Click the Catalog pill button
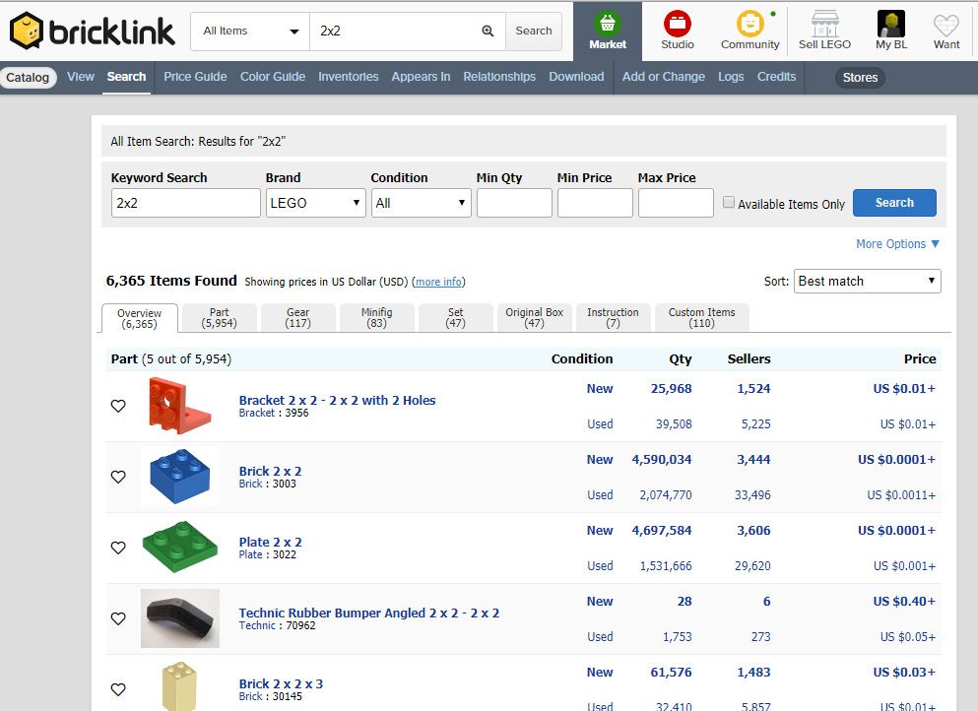The height and width of the screenshot is (711, 978). pos(28,78)
